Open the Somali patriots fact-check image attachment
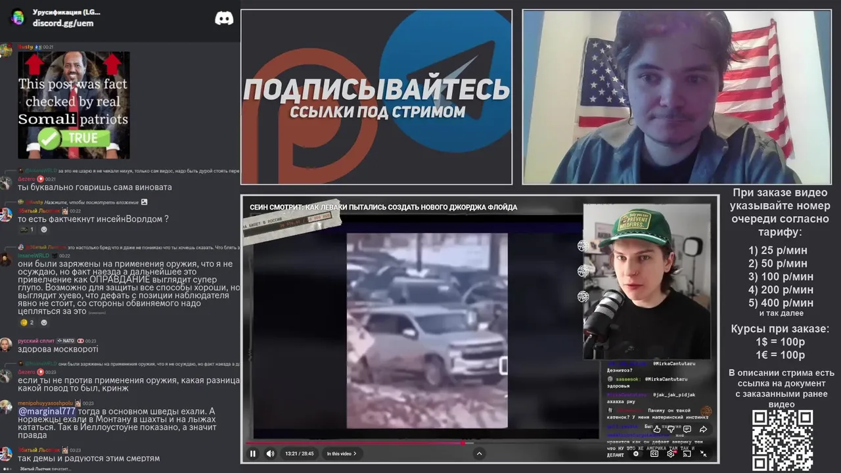The height and width of the screenshot is (473, 841). point(74,105)
